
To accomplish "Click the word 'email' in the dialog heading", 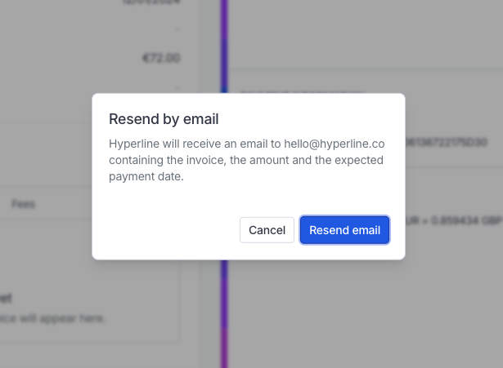I will (x=201, y=119).
